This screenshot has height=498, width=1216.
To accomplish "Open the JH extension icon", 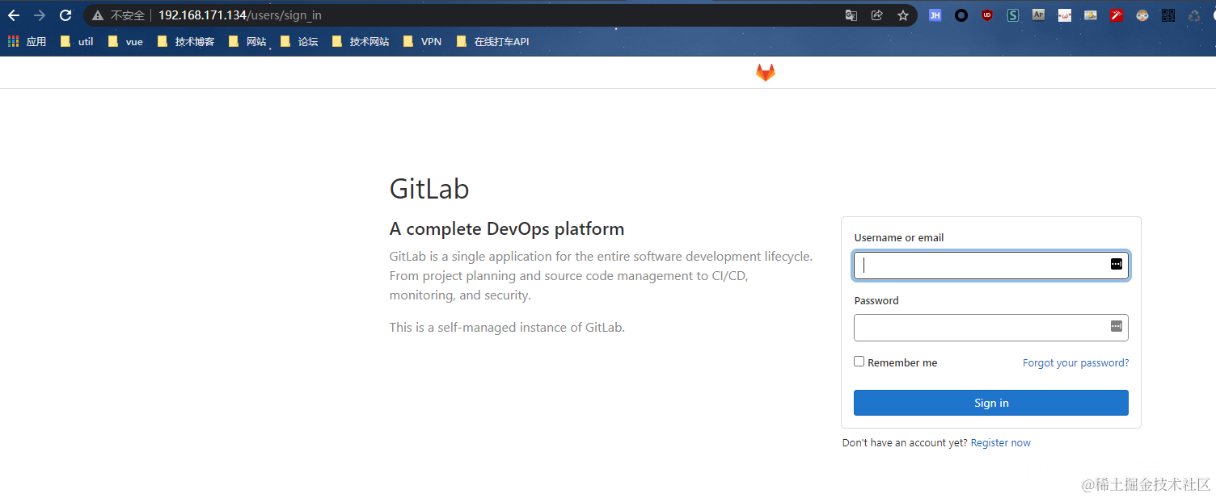I will [935, 15].
